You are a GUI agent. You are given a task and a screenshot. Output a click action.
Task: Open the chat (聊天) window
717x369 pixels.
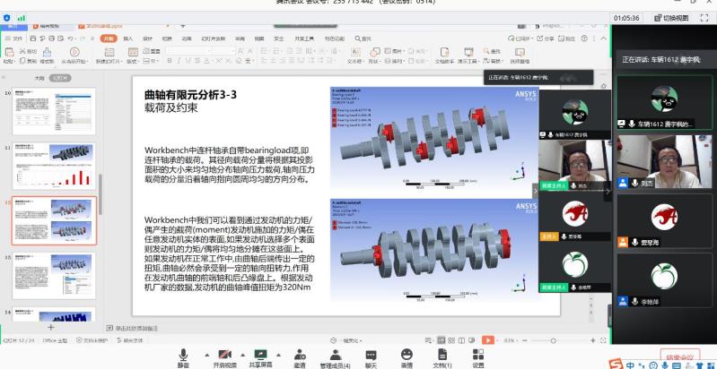click(371, 357)
